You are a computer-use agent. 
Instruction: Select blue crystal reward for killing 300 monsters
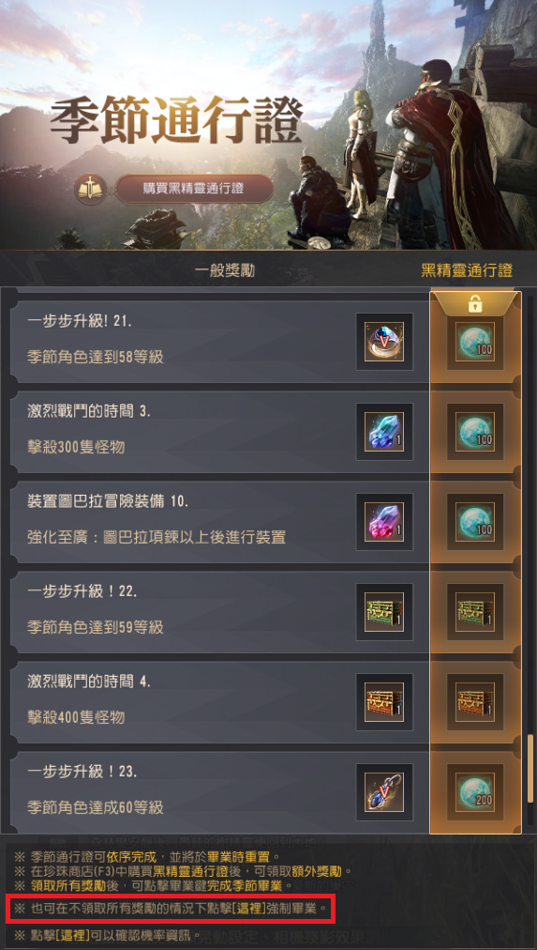[384, 432]
